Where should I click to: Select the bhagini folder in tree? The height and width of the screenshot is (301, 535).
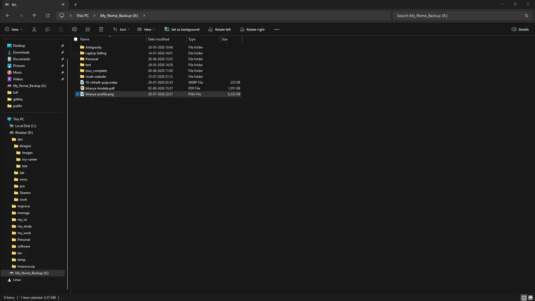coord(25,146)
